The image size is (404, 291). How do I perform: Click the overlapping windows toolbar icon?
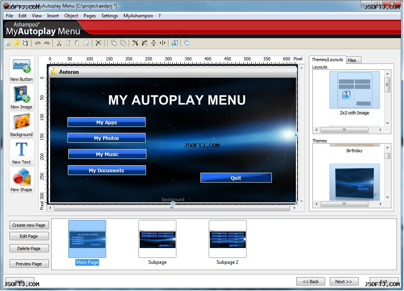(x=187, y=43)
